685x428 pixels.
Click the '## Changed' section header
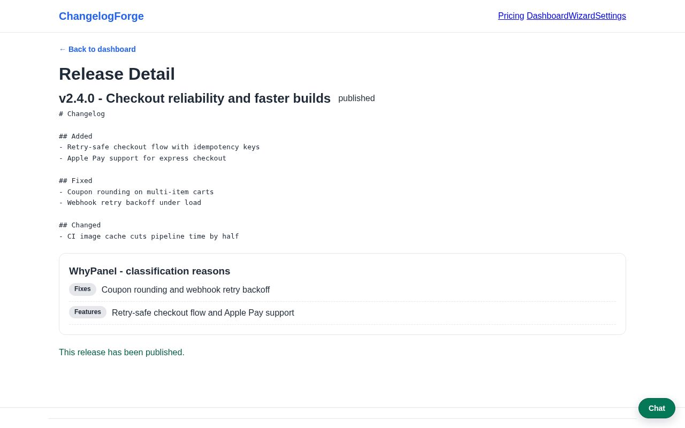(80, 225)
